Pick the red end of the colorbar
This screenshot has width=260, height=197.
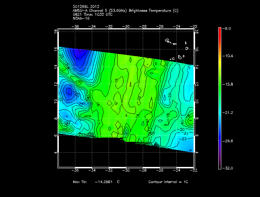pyautogui.click(x=219, y=30)
